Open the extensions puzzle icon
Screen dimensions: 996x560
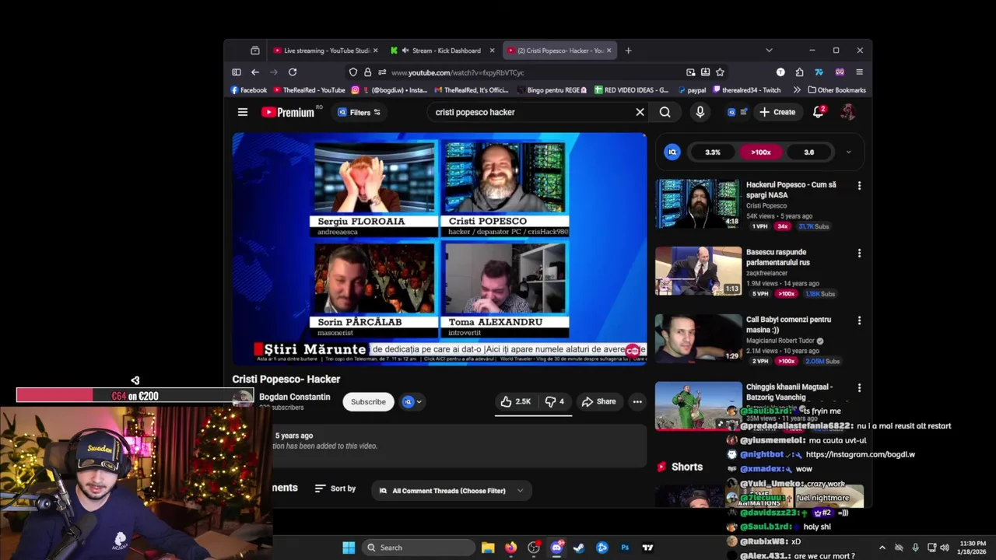[x=799, y=72]
